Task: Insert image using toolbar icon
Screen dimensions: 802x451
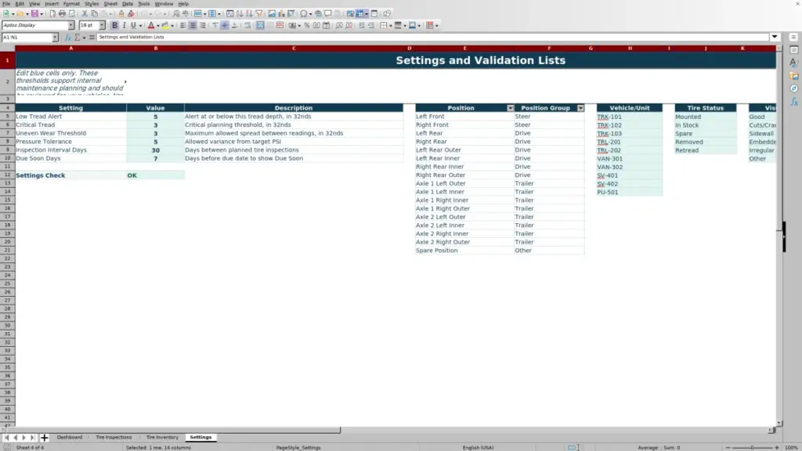Action: click(272, 13)
